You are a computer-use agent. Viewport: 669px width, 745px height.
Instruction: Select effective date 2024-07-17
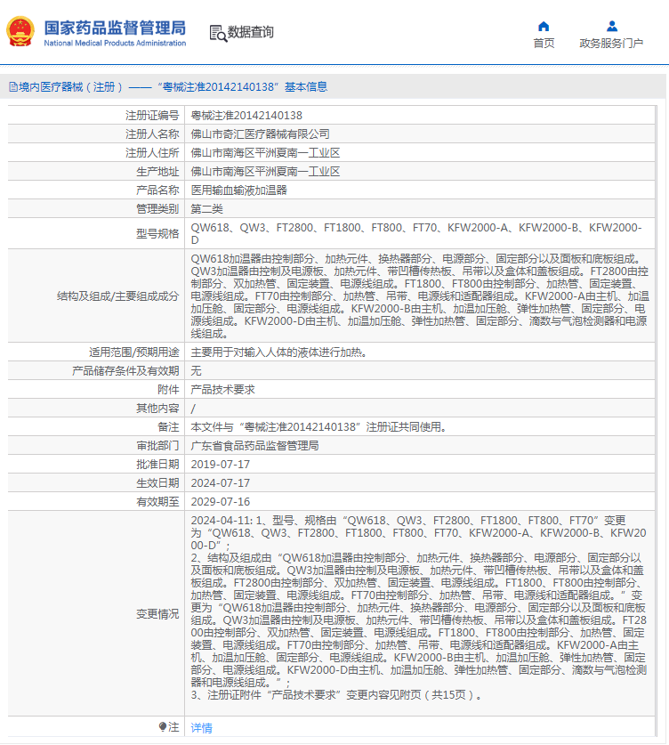[x=221, y=483]
